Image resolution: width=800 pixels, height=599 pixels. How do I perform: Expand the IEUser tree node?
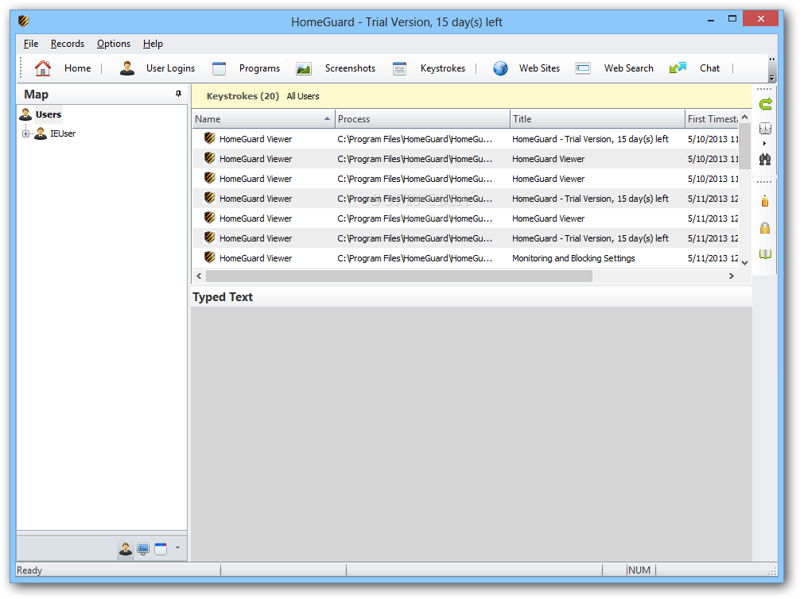[x=25, y=134]
